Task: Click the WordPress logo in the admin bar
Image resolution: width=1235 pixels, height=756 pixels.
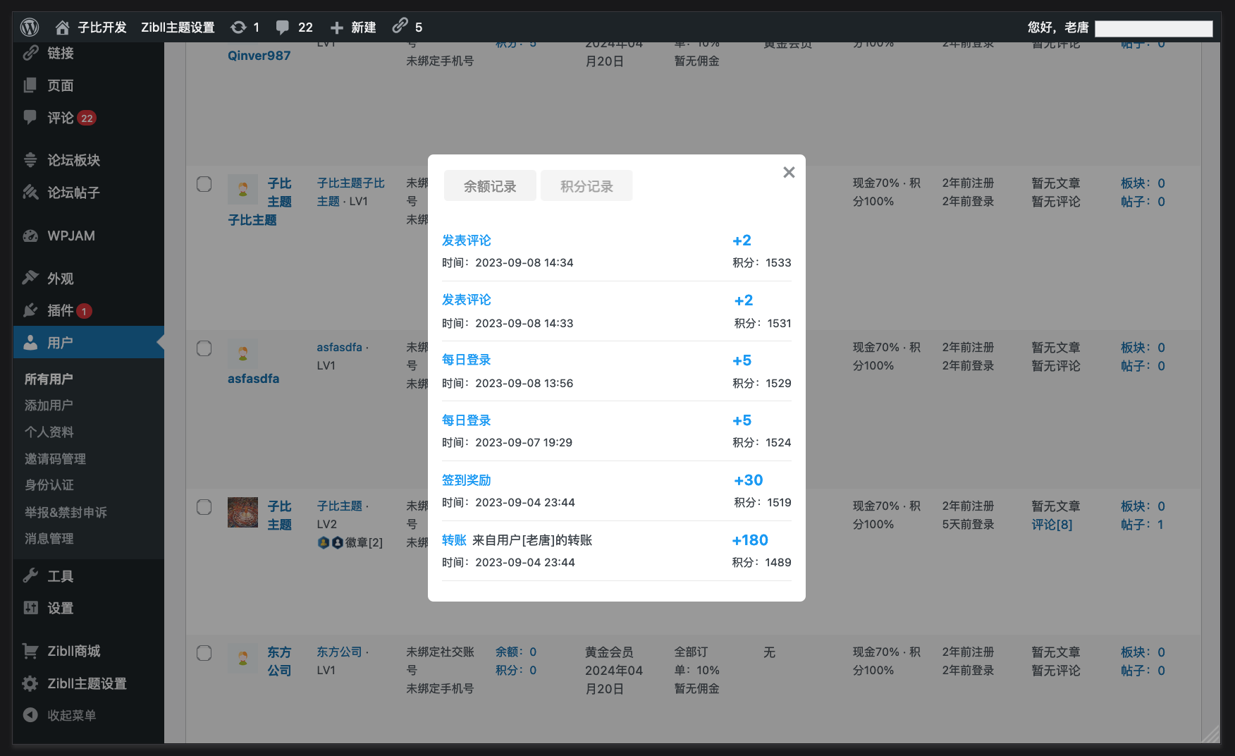Action: 29,27
